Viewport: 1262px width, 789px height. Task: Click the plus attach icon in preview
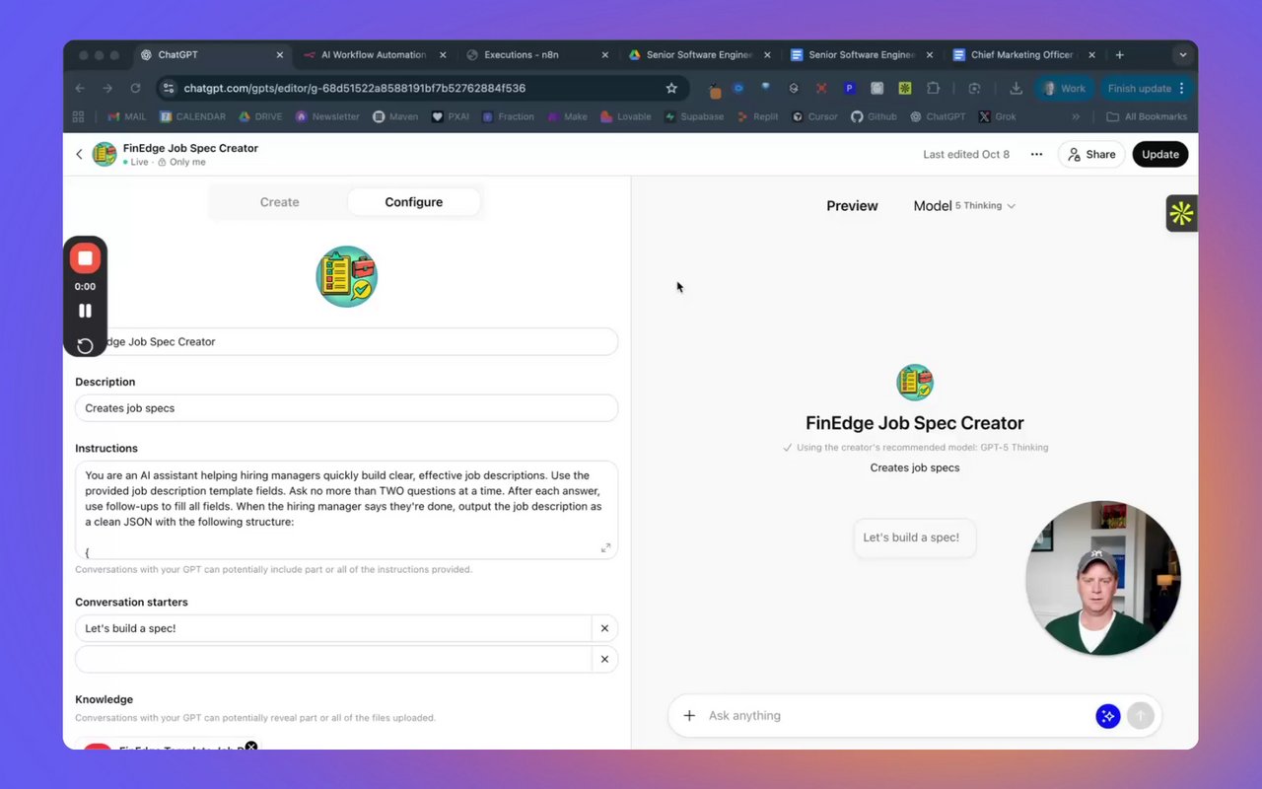click(x=689, y=716)
